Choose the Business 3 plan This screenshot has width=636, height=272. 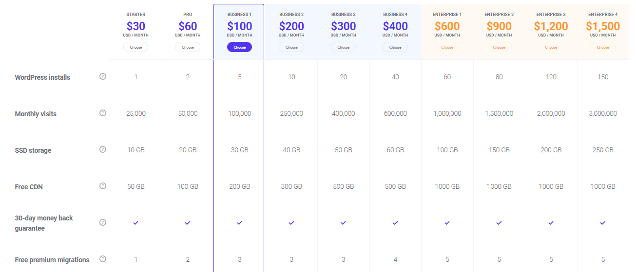(x=344, y=47)
